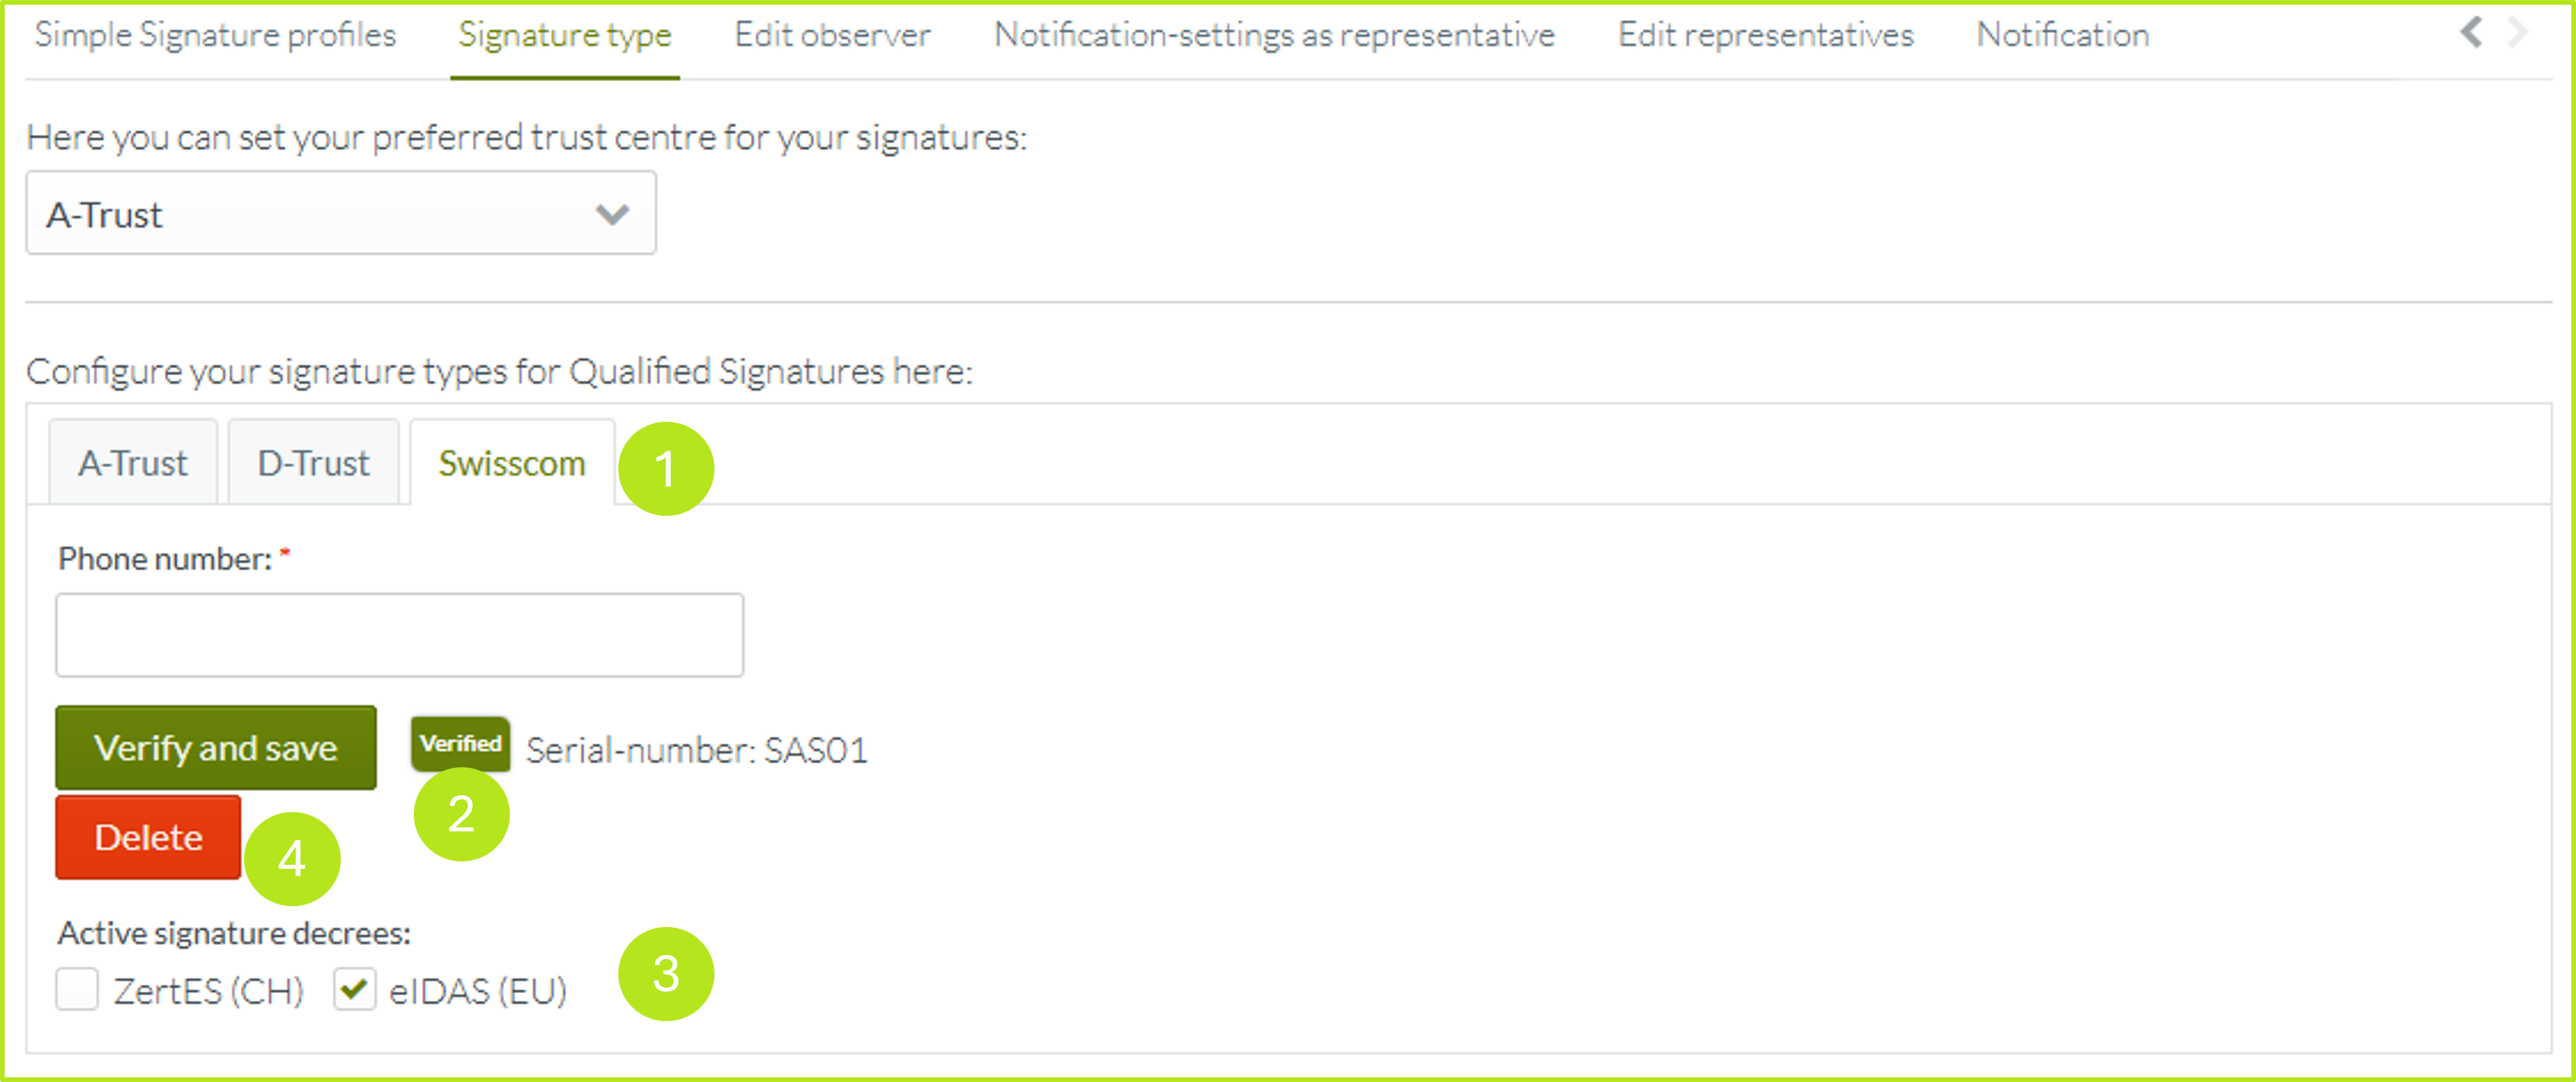Select the Swisscom provider tab

tap(511, 463)
